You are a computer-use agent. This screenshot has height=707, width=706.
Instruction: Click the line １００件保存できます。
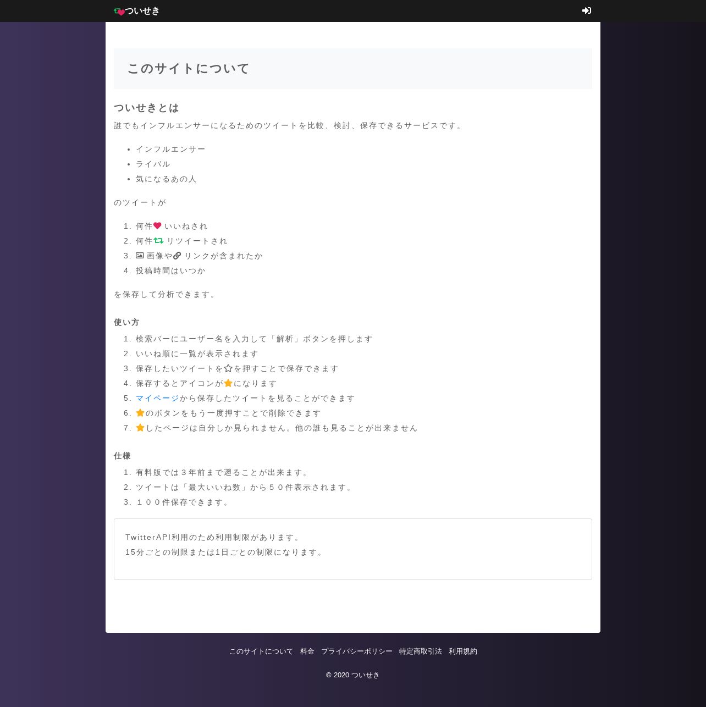pos(183,502)
